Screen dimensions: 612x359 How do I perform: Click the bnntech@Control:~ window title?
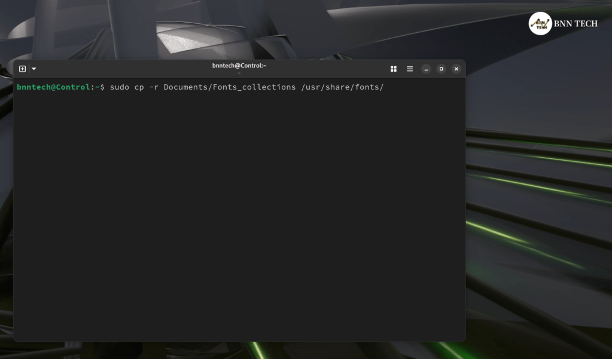[x=239, y=66]
